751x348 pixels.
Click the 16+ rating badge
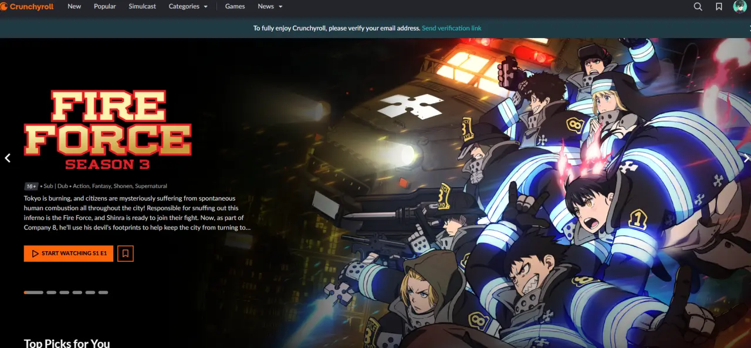pos(31,186)
